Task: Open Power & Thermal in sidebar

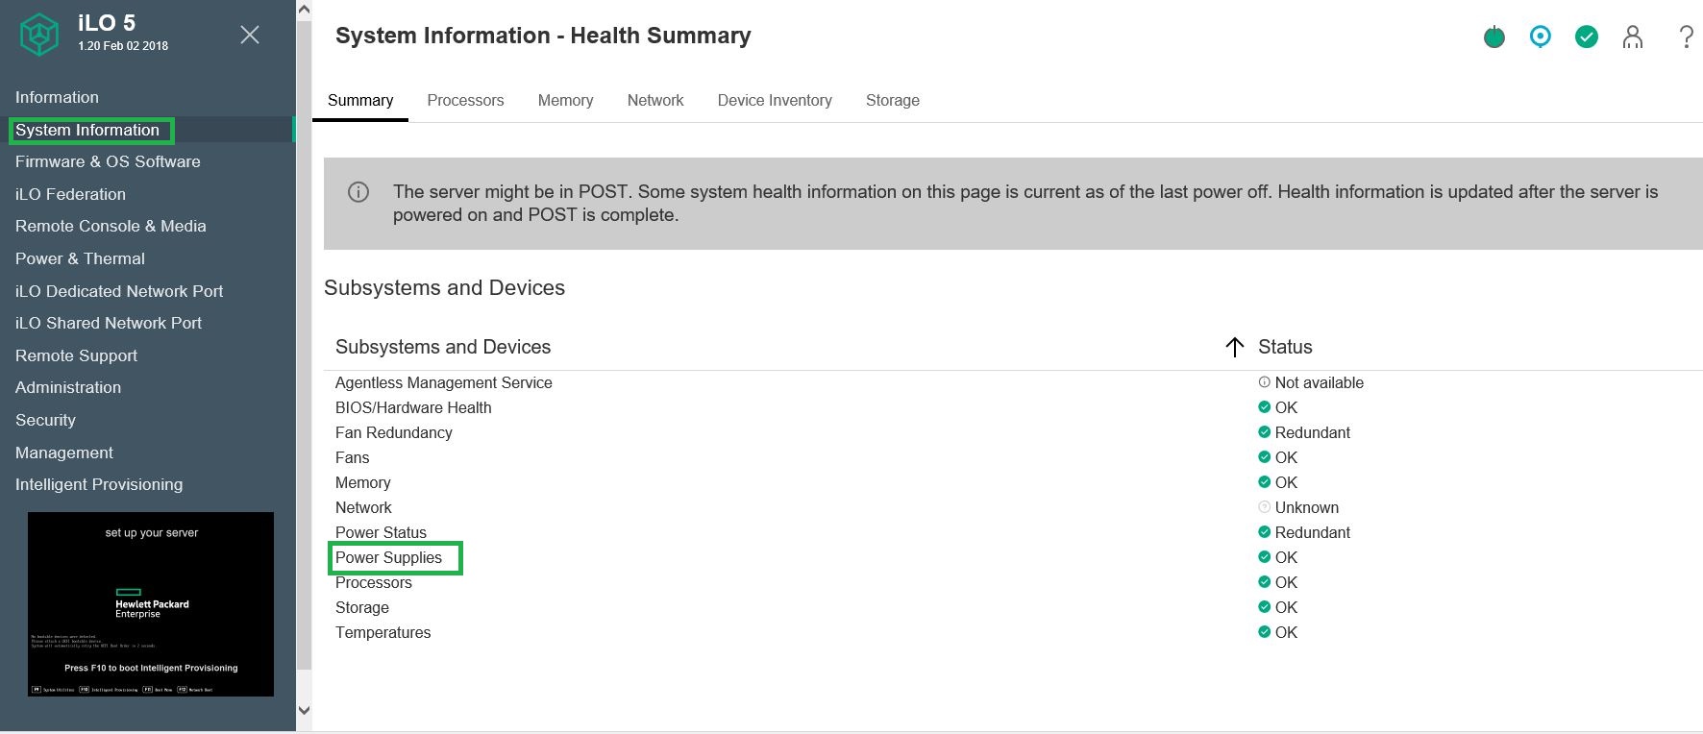Action: pyautogui.click(x=80, y=258)
